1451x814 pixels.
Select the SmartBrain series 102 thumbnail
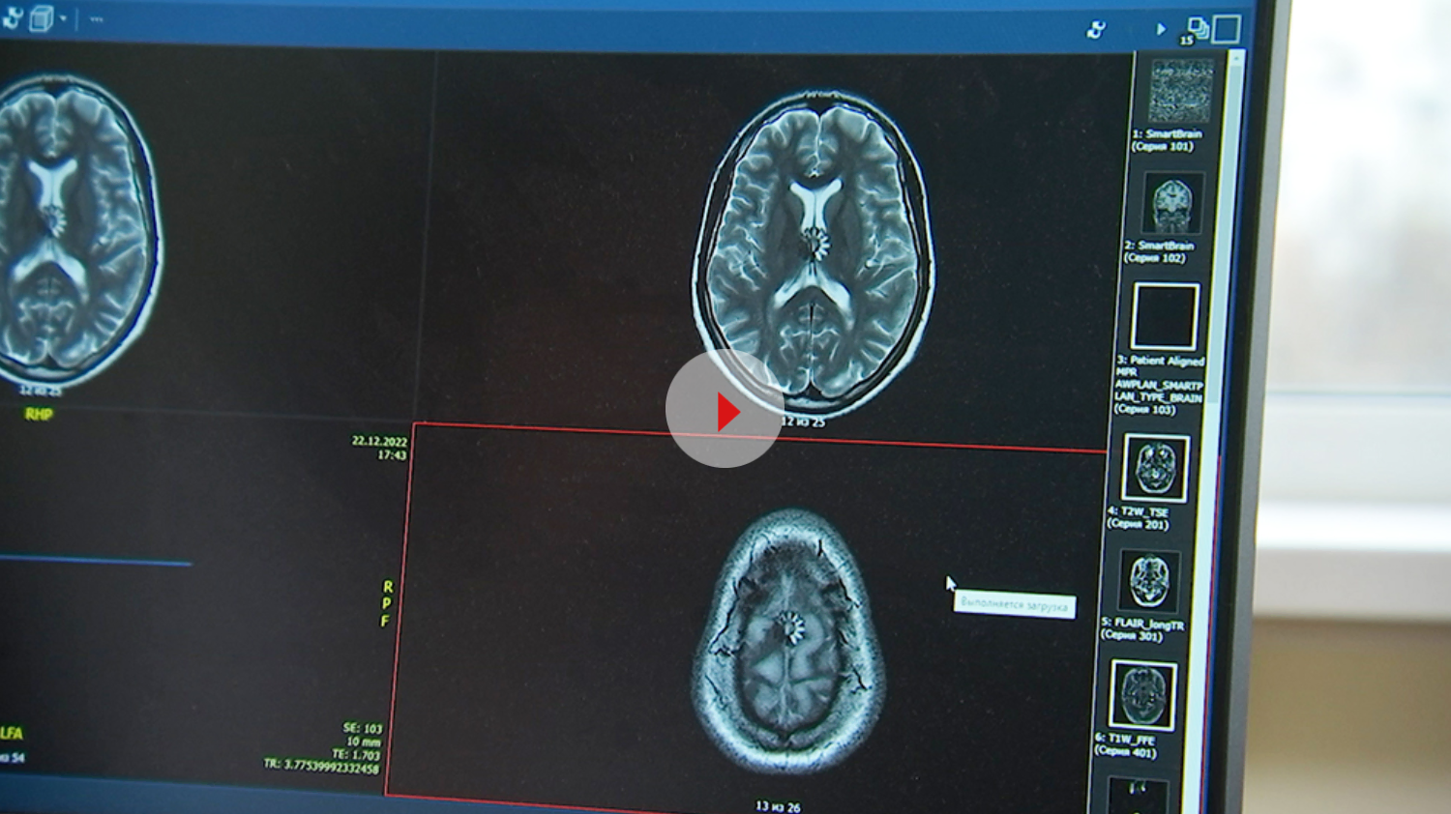tap(1173, 204)
